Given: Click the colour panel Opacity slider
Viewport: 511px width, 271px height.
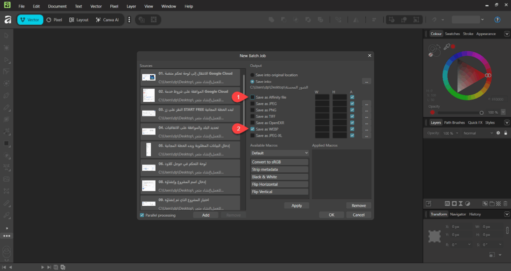Looking at the screenshot, I should (x=459, y=113).
